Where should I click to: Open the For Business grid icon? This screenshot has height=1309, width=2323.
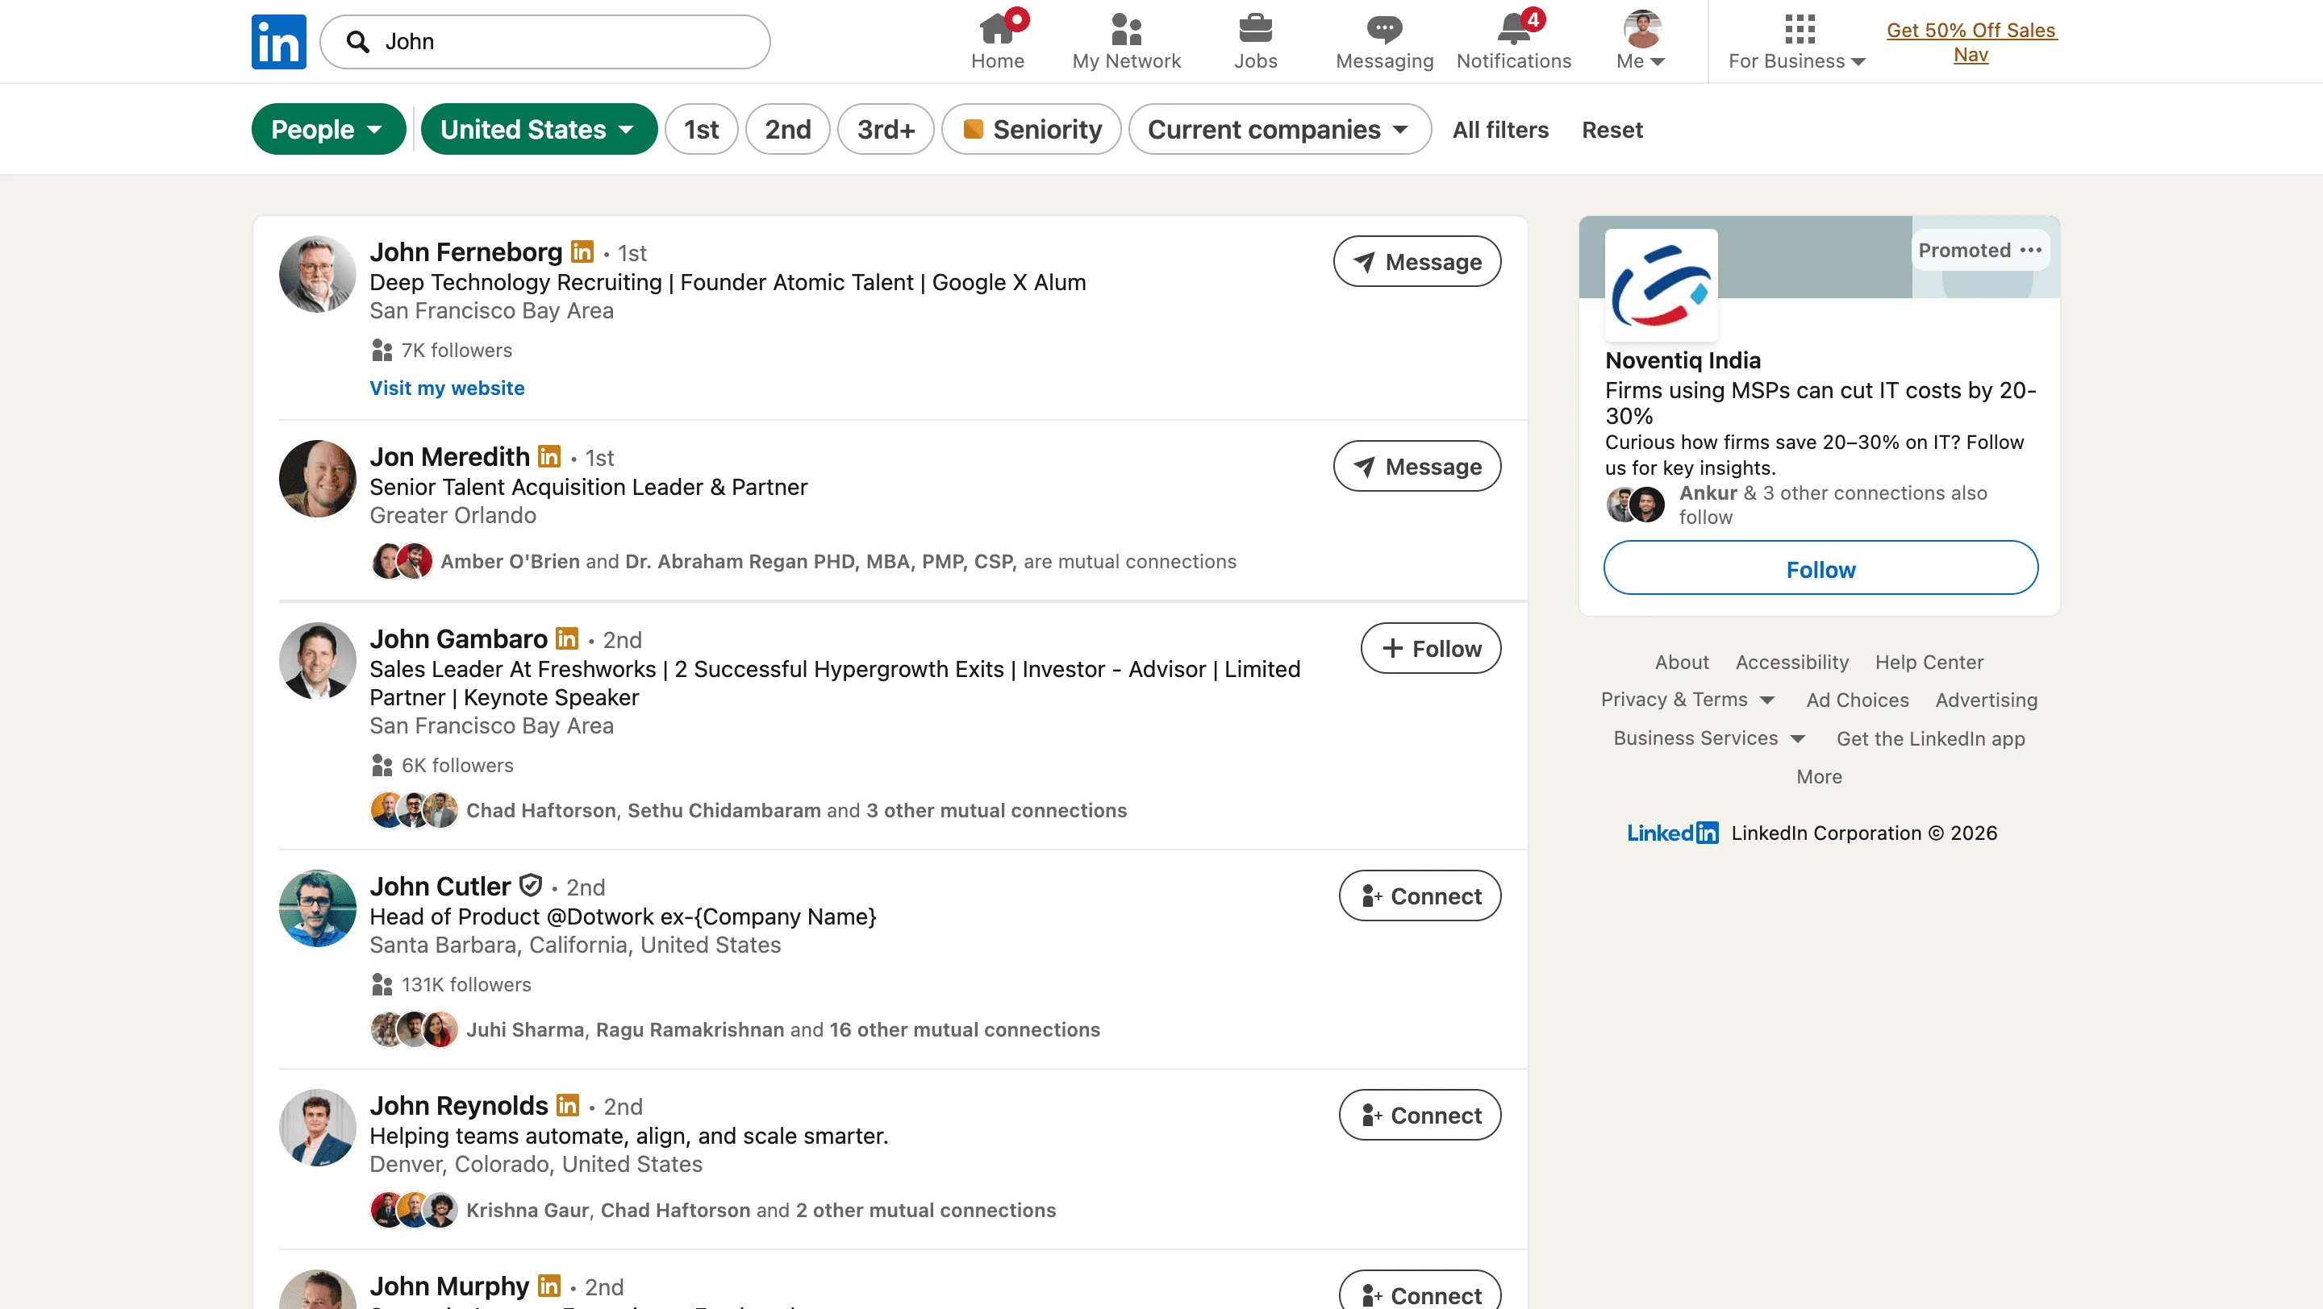1800,30
